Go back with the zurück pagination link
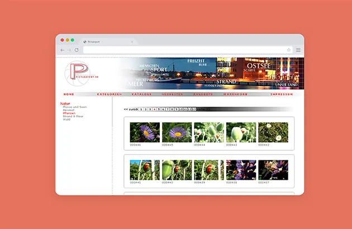Image resolution: width=352 pixels, height=229 pixels. [131, 109]
